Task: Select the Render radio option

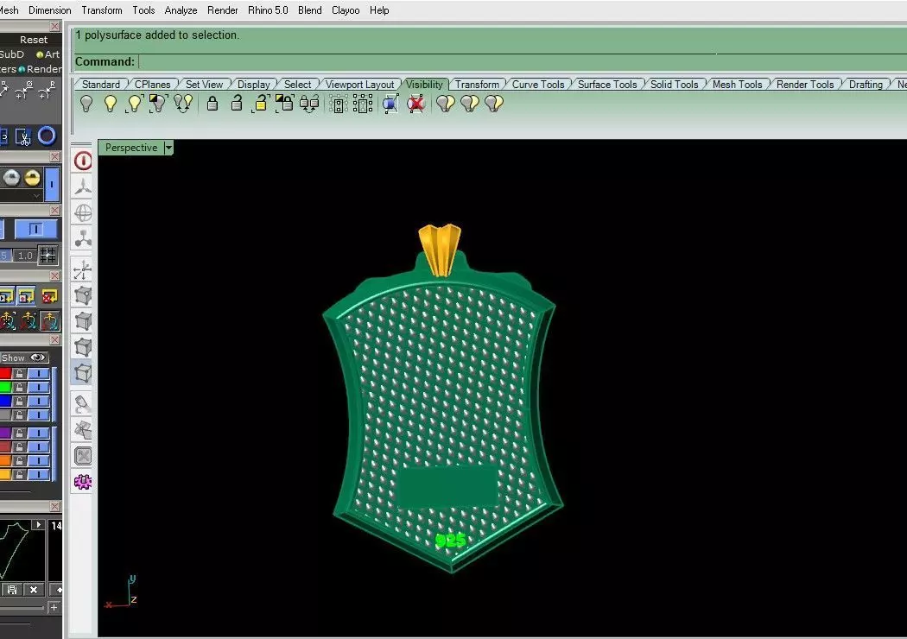Action: (x=40, y=69)
